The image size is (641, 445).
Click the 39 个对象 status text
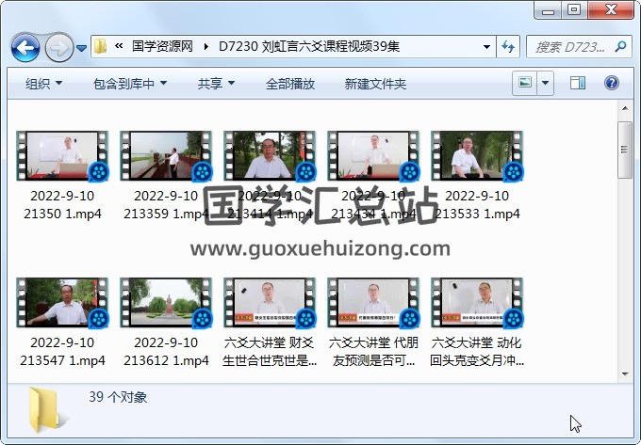tap(118, 397)
